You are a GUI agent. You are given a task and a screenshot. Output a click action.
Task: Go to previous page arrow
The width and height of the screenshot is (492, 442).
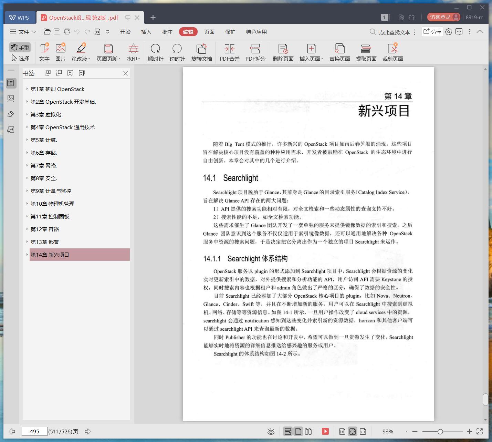point(12,431)
